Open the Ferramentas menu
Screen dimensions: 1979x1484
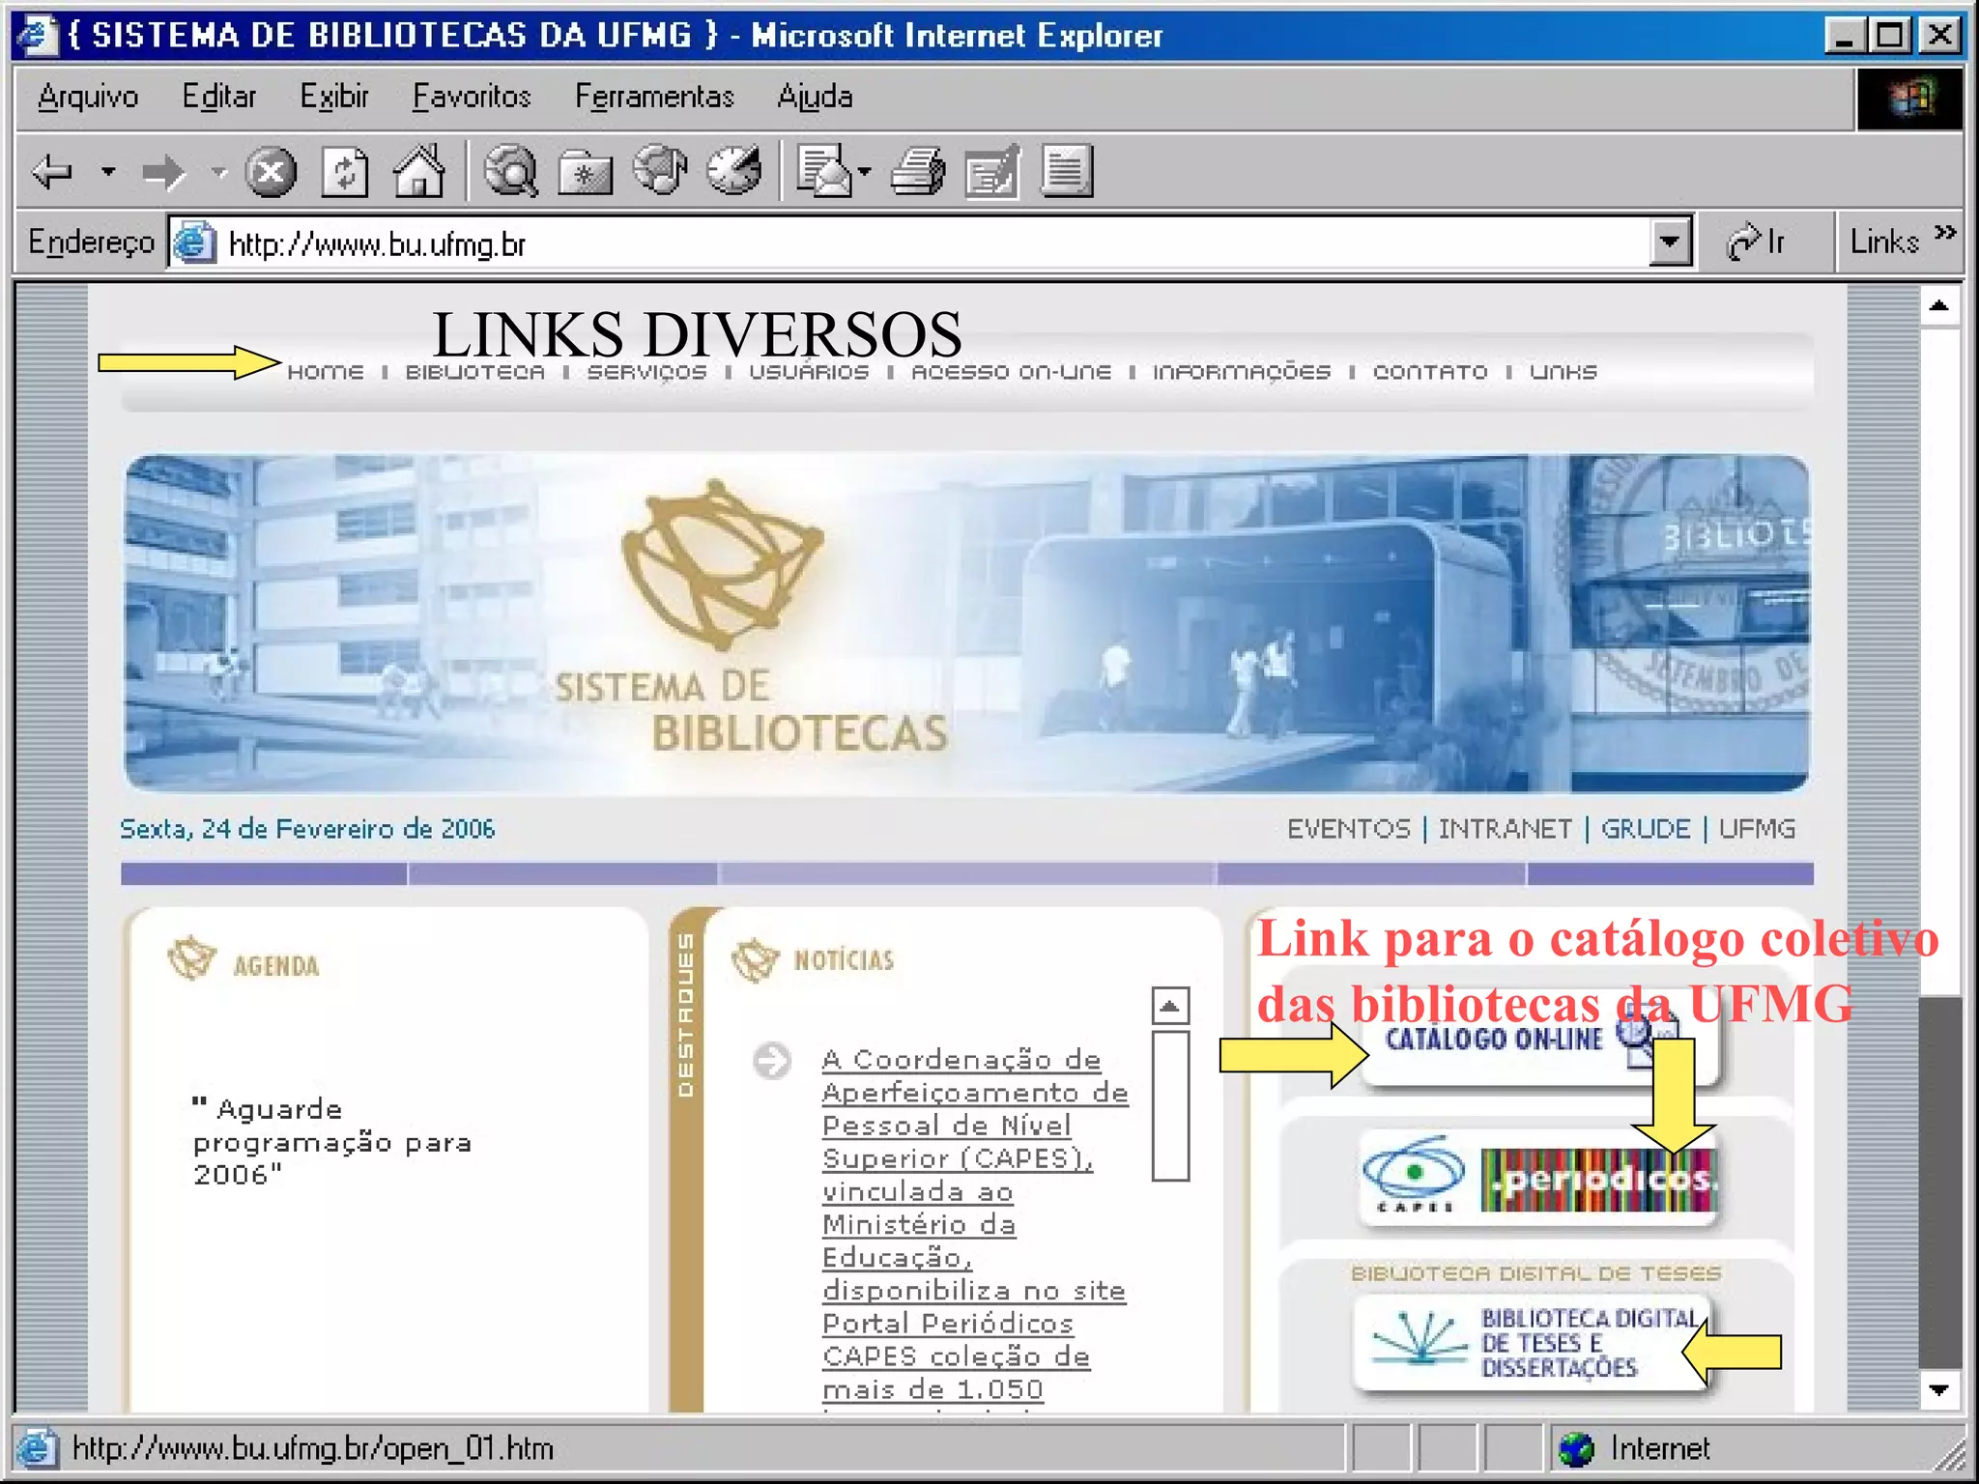pos(654,97)
